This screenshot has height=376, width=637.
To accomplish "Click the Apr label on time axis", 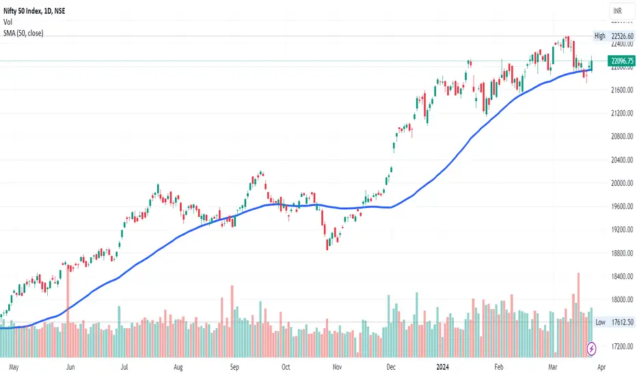I will tap(601, 367).
